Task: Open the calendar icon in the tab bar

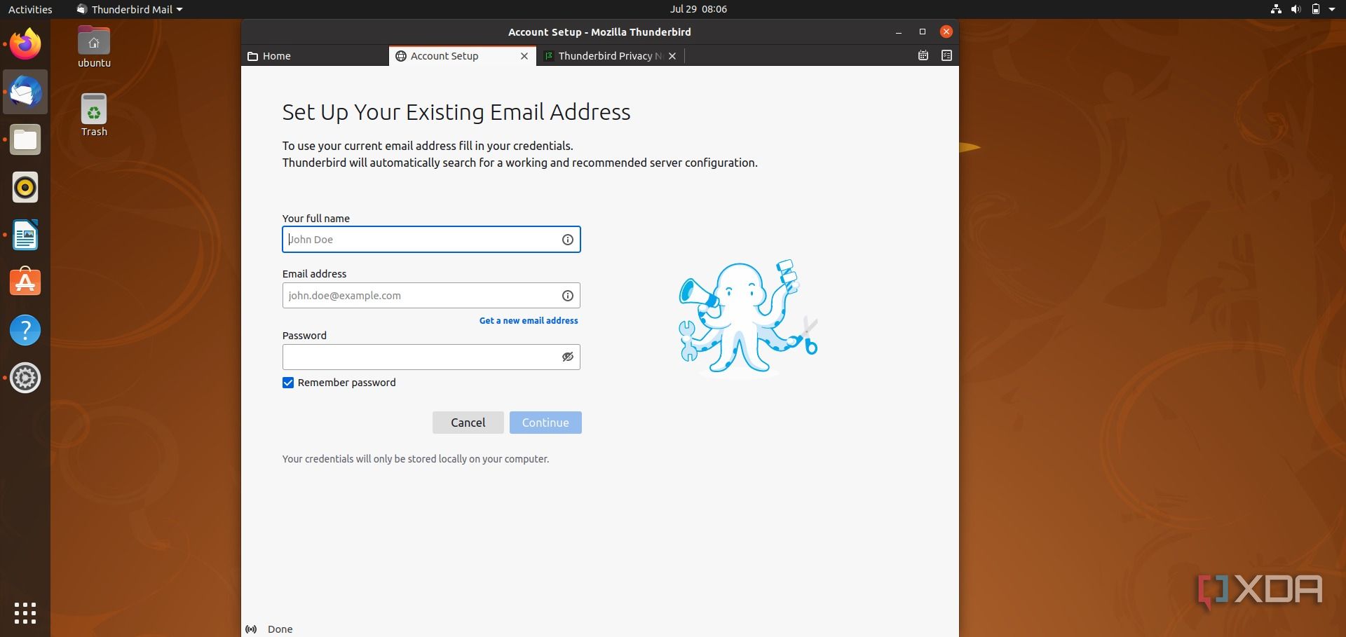Action: pos(923,55)
